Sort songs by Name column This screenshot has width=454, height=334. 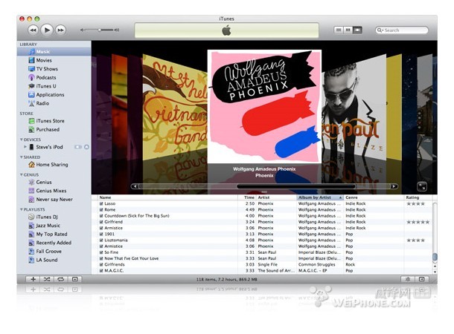click(167, 197)
